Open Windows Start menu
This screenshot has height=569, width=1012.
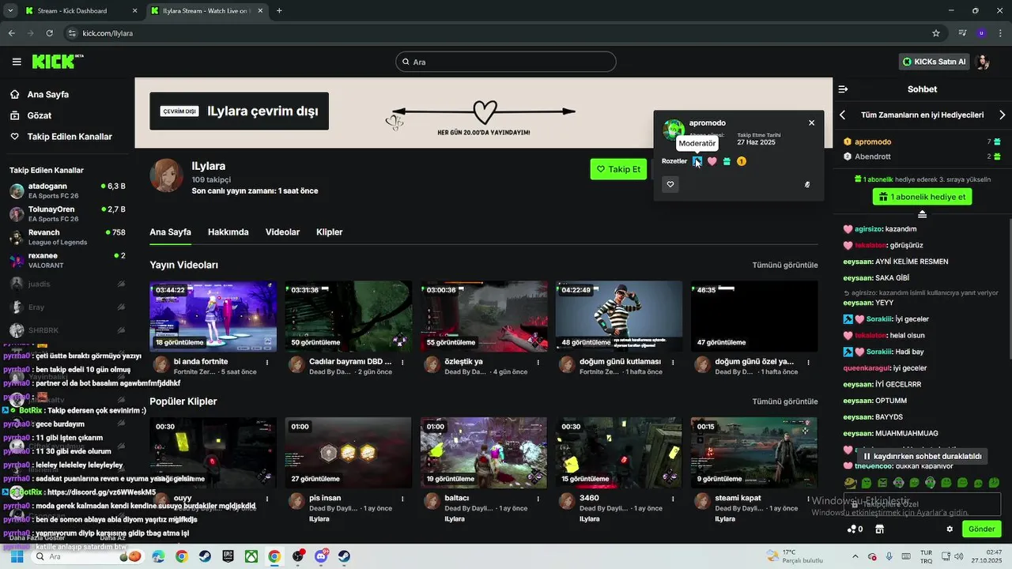pos(17,556)
